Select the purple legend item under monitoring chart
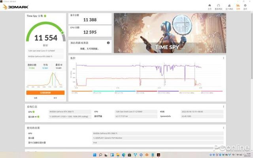Screen dimensions: 253x158 [x=168, y=92]
